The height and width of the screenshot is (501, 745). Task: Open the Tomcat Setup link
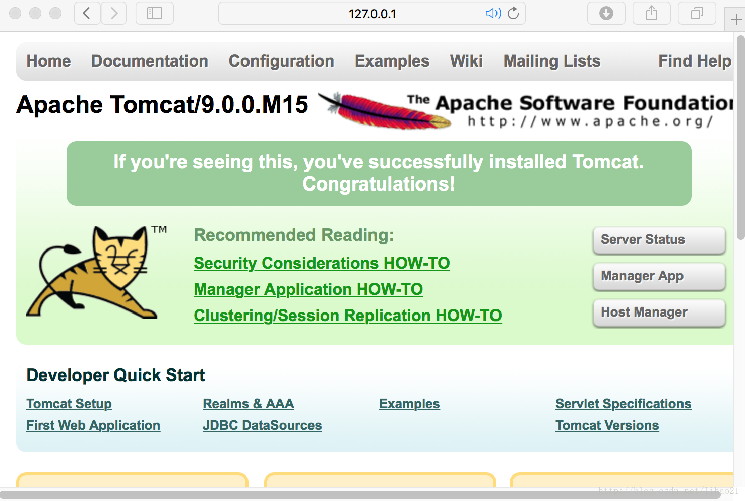pos(69,404)
